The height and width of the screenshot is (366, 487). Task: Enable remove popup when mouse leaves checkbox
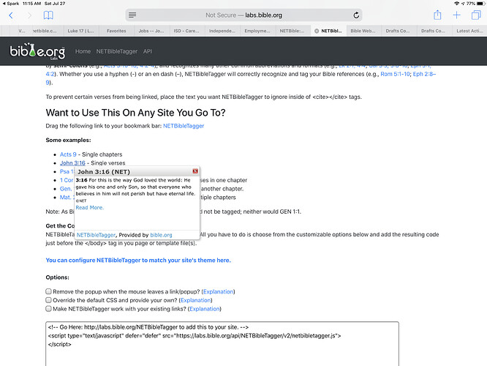coord(48,291)
